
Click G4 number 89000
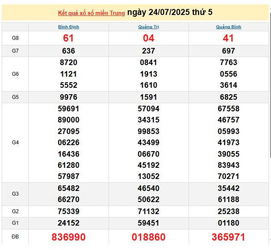click(x=69, y=120)
